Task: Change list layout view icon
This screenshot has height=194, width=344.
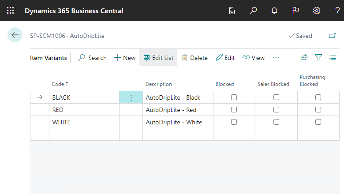Action: coord(333,58)
